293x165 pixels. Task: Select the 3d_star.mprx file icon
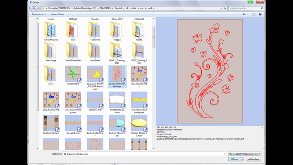tap(73, 74)
